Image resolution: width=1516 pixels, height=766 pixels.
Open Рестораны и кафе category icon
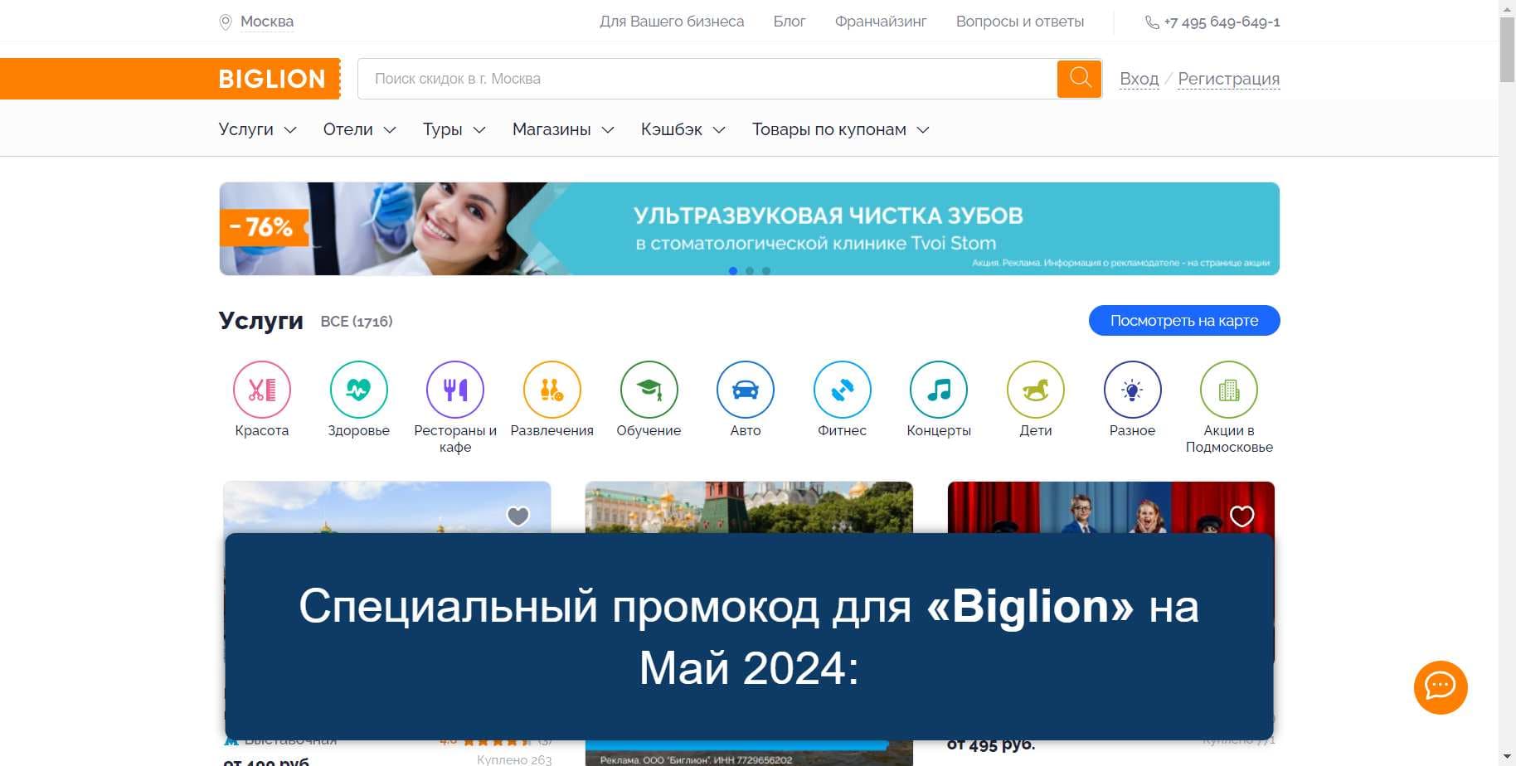[455, 390]
